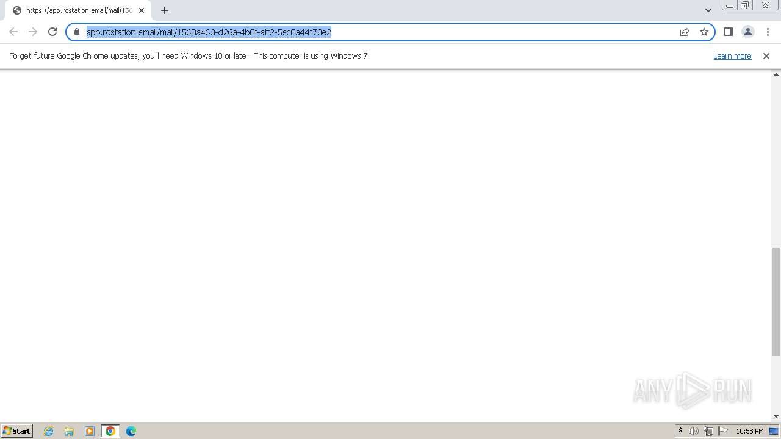The width and height of the screenshot is (781, 439).
Task: Bookmark this tab with star icon
Action: (704, 32)
